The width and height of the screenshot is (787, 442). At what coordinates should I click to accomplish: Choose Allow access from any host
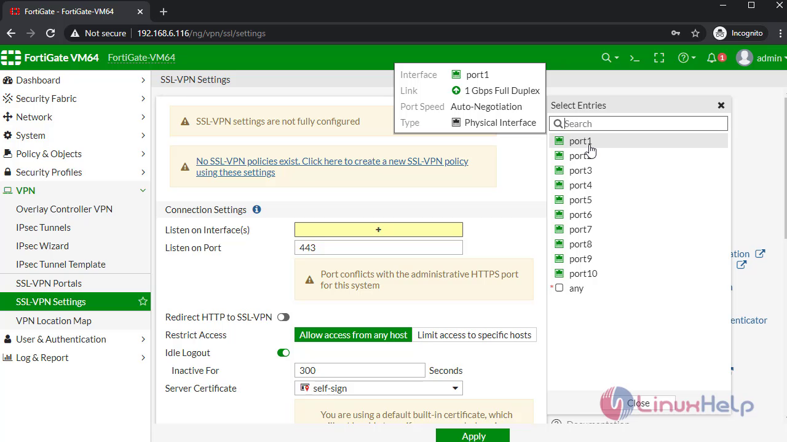[x=354, y=335]
